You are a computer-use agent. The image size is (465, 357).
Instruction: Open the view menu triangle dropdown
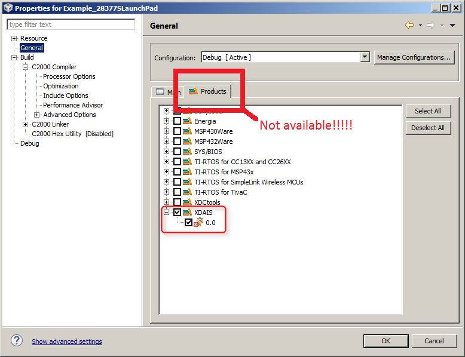452,26
